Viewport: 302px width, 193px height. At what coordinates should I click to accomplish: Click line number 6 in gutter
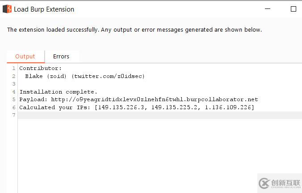click(14, 107)
